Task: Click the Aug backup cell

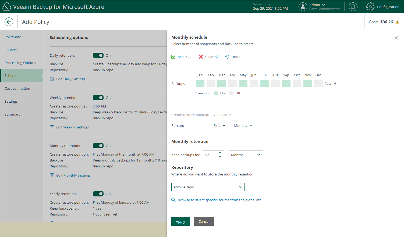Action: point(275,84)
